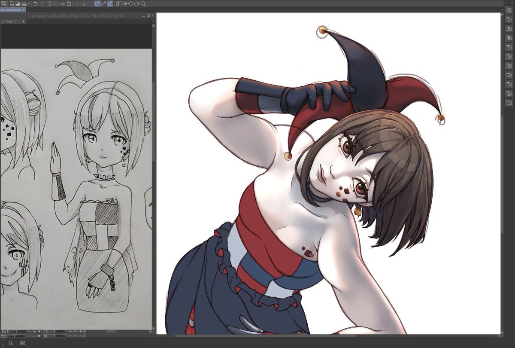Screen dimensions: 515x348
Task: Undo the last action
Action: (36, 3)
